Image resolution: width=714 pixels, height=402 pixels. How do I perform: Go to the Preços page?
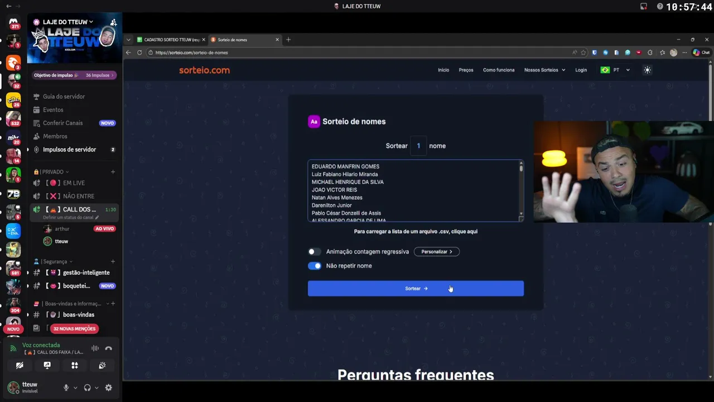(466, 70)
